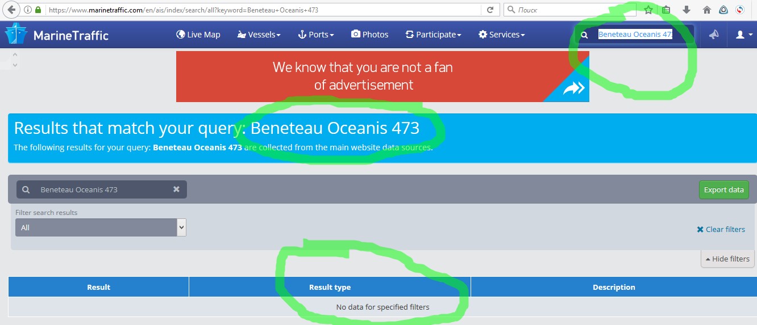The image size is (757, 325).
Task: Click the Results that match your query heading
Action: pyautogui.click(x=217, y=128)
